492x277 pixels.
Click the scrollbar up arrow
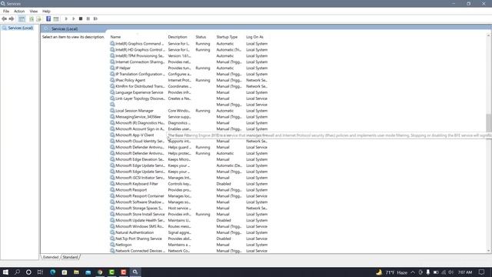(x=489, y=35)
